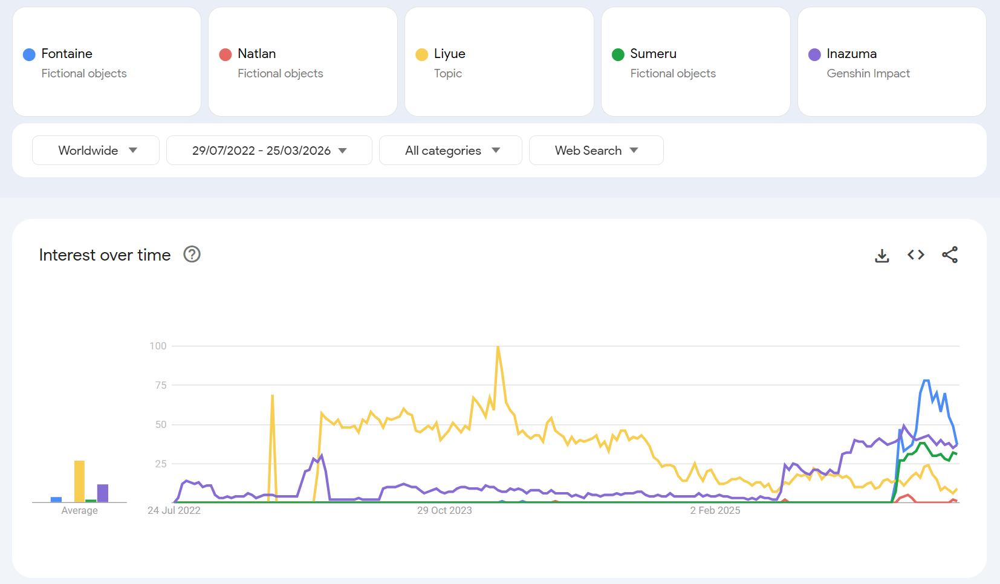Click the yellow Liyue color dot

[x=422, y=55]
